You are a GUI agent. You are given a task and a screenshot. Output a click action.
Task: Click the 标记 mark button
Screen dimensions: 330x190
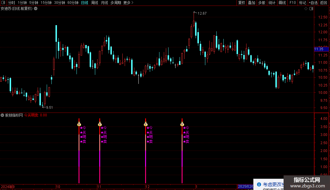303,3
